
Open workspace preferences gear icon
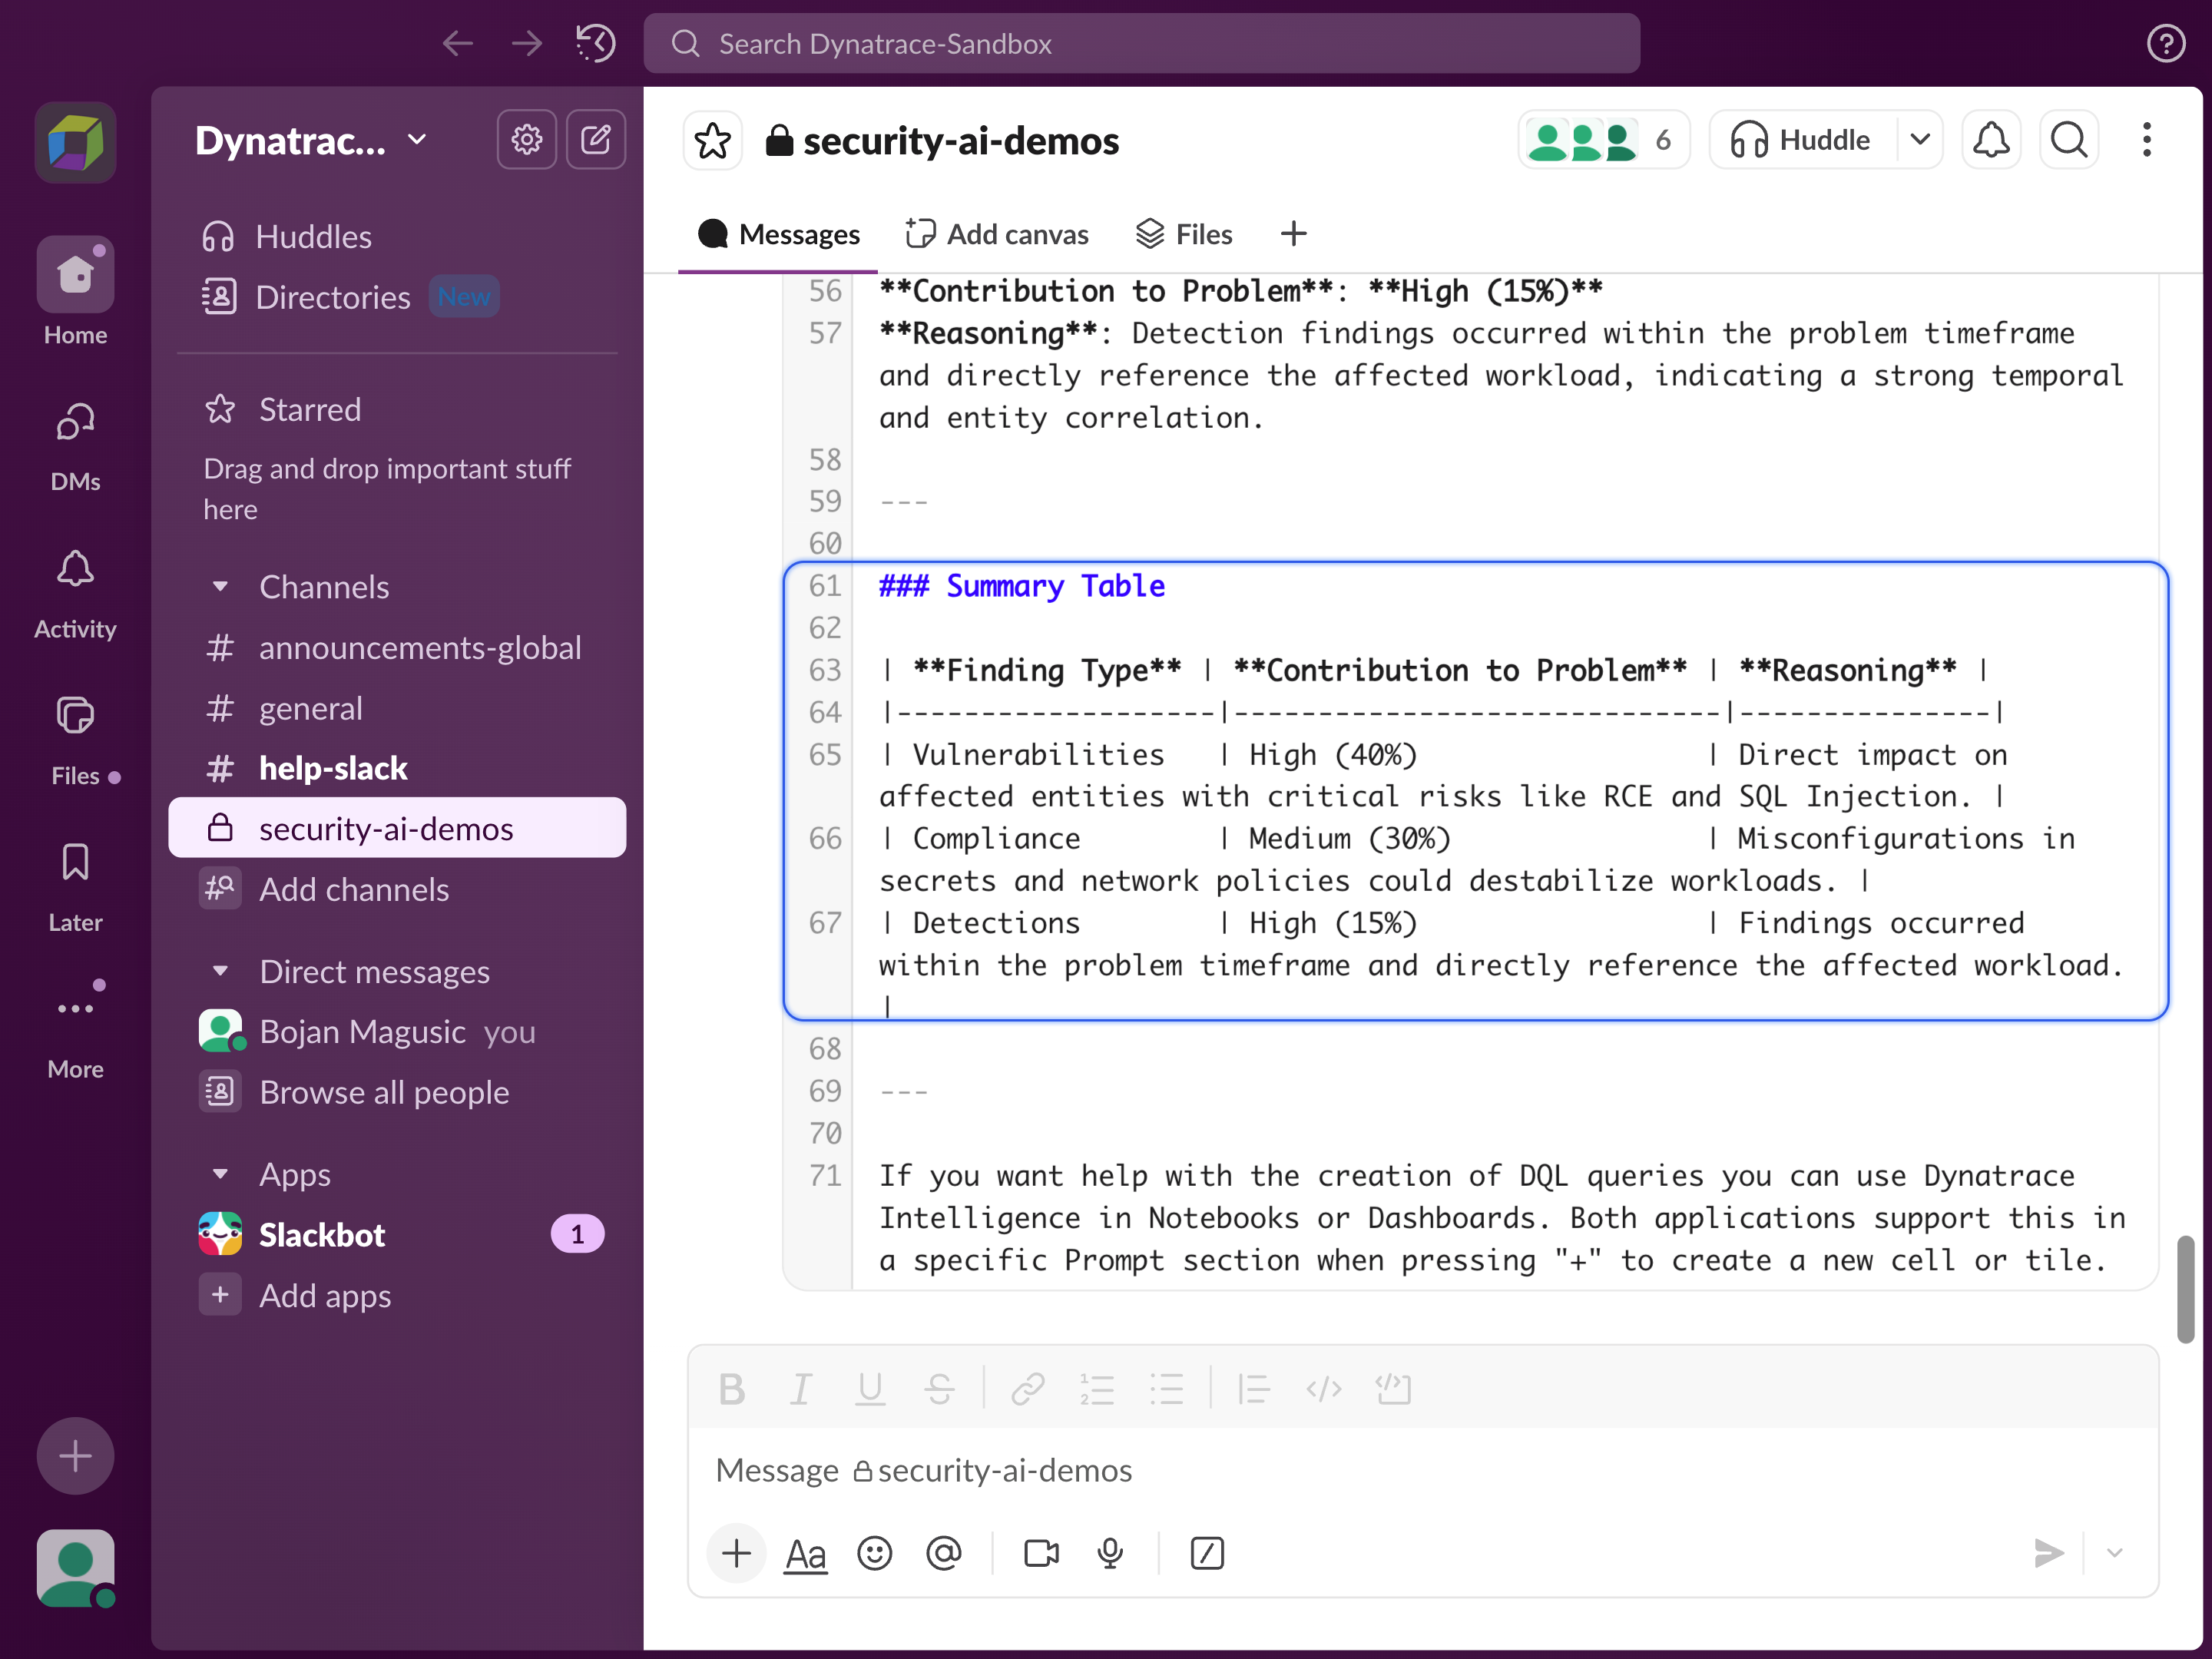526,139
